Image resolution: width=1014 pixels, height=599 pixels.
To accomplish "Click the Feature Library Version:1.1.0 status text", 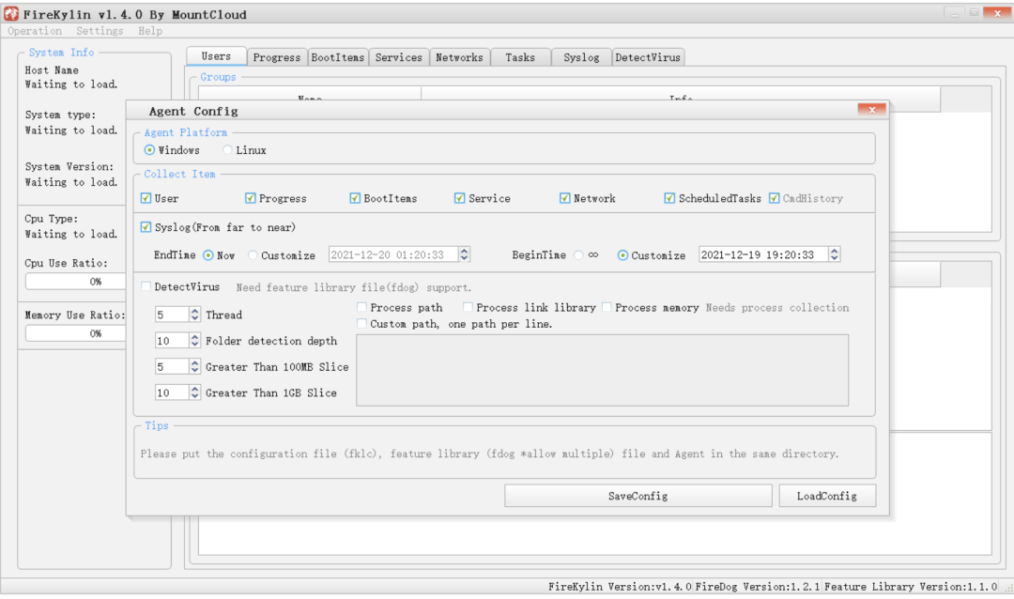I will point(911,586).
